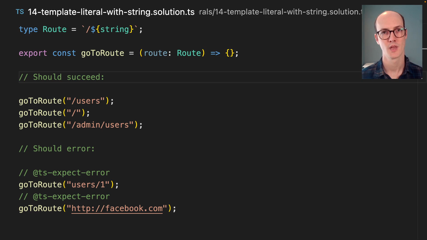Select the 14-template-literal-with-string.solution.ts tab
The height and width of the screenshot is (240, 427).
click(x=111, y=12)
